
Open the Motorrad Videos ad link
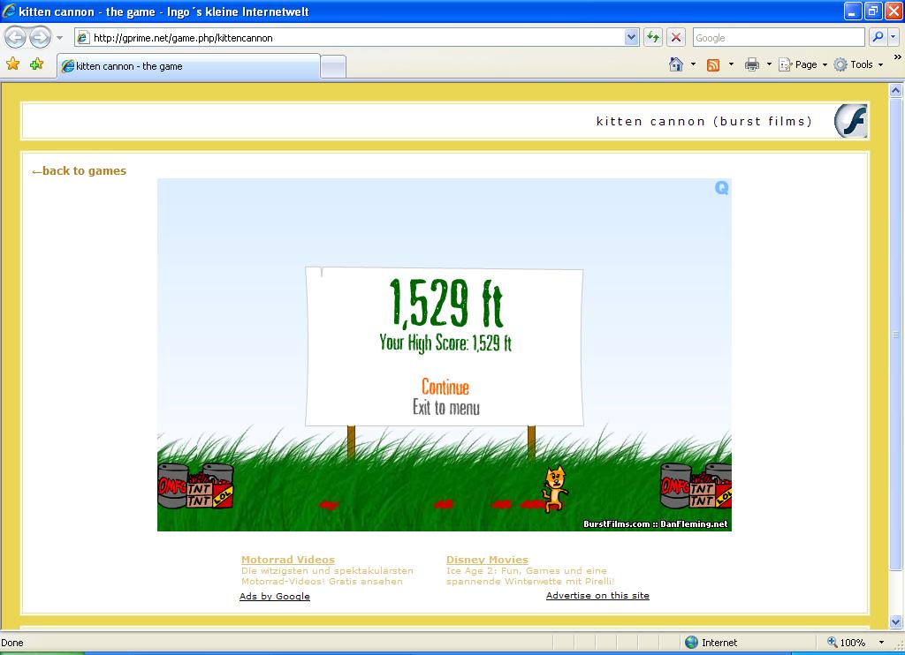(288, 560)
